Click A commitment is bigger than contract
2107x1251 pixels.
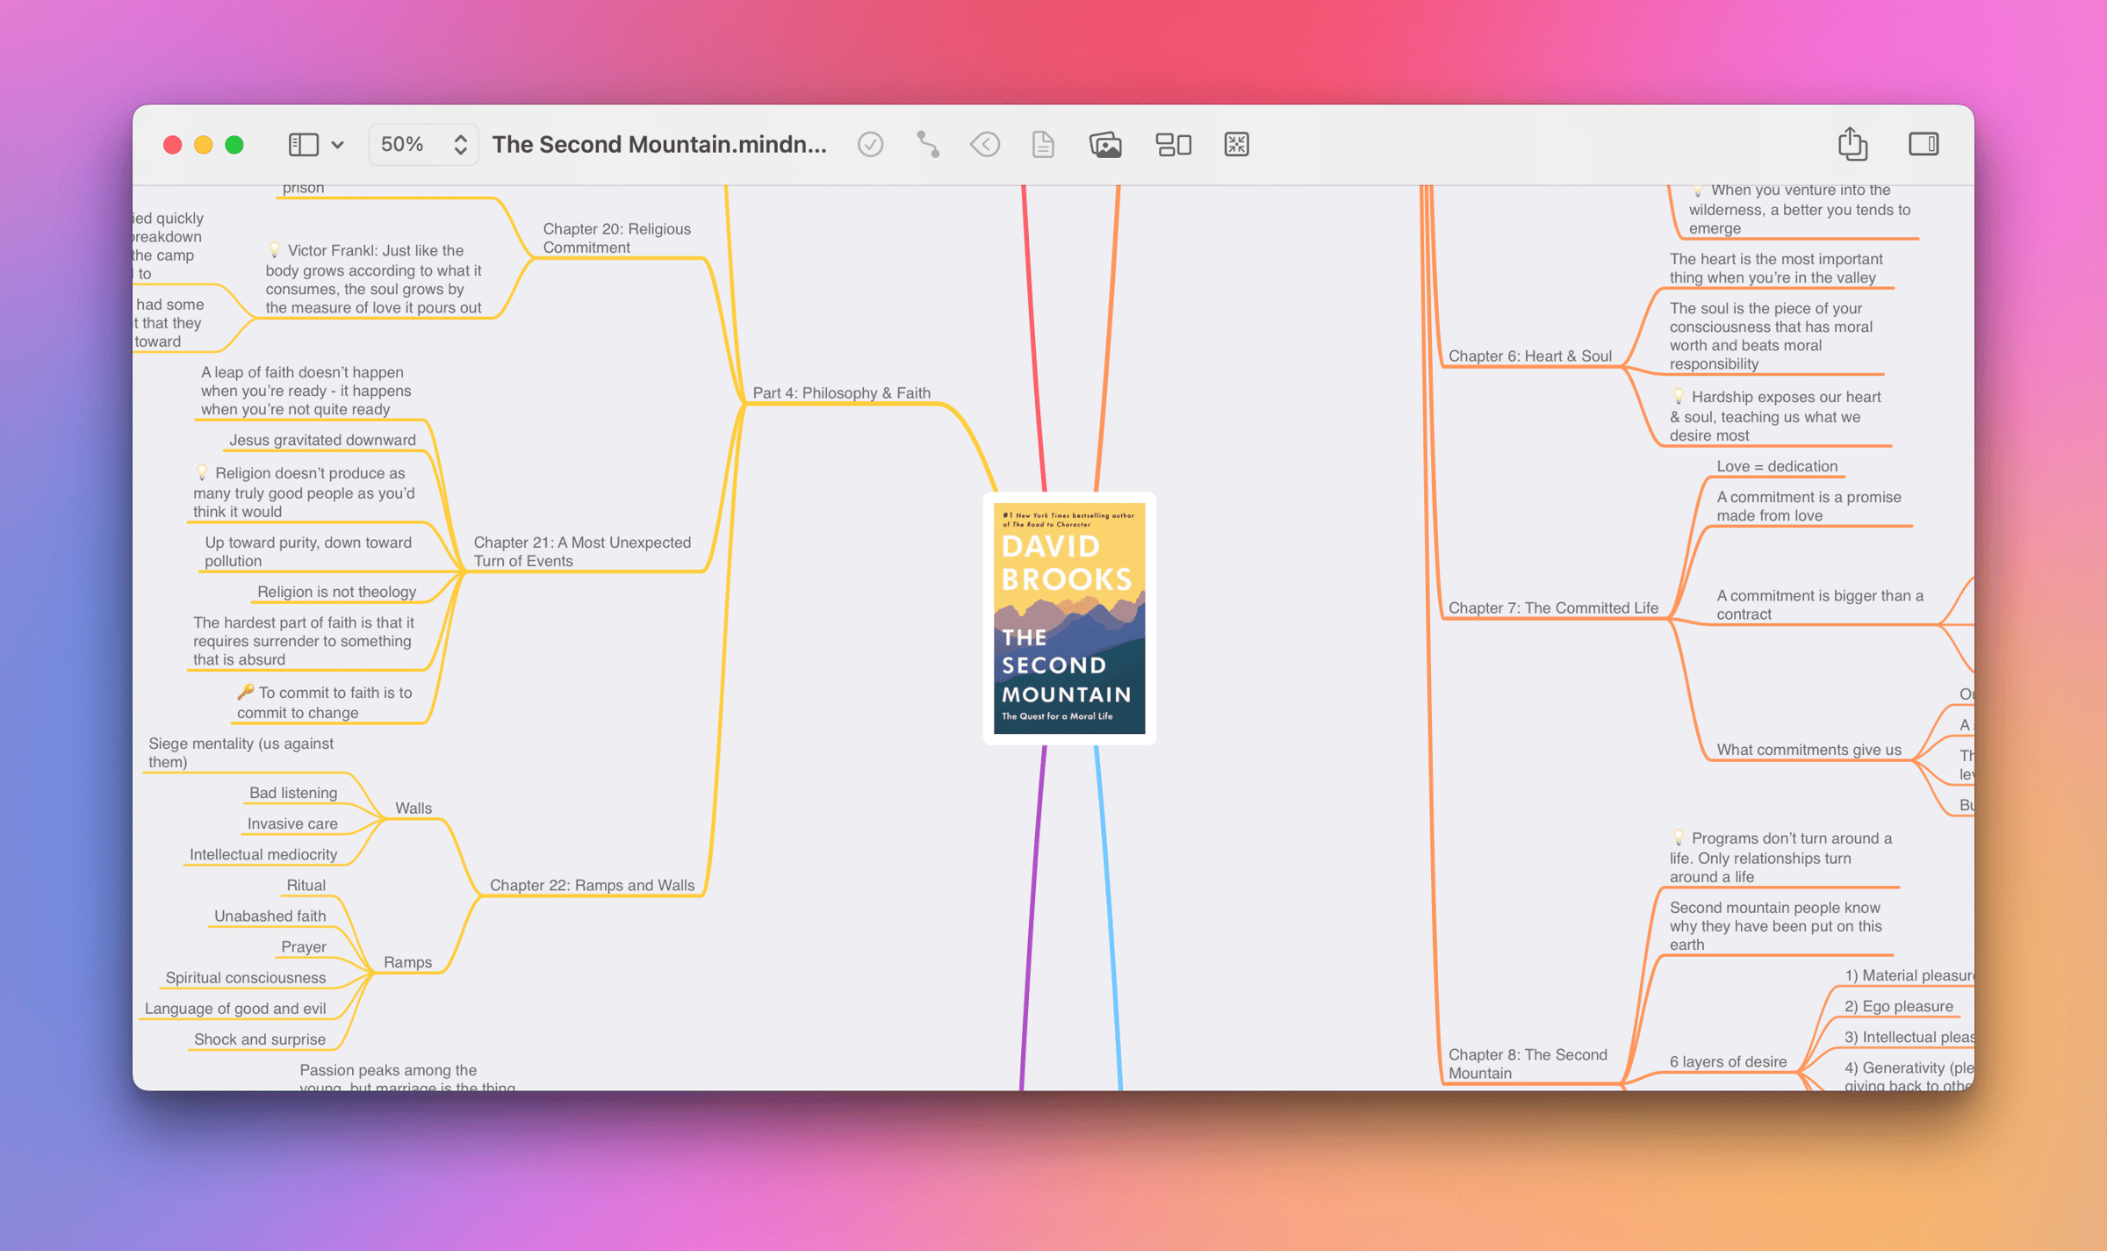(1819, 605)
